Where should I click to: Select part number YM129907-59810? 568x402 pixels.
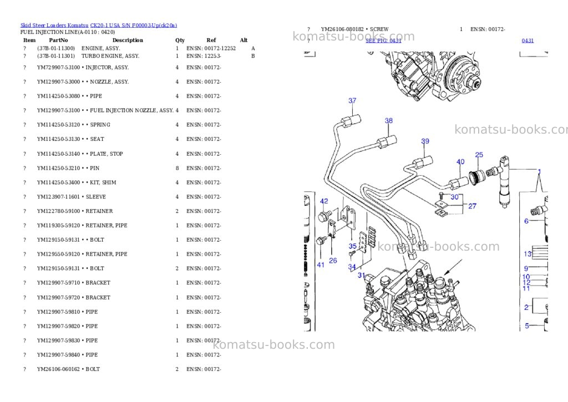pos(58,312)
